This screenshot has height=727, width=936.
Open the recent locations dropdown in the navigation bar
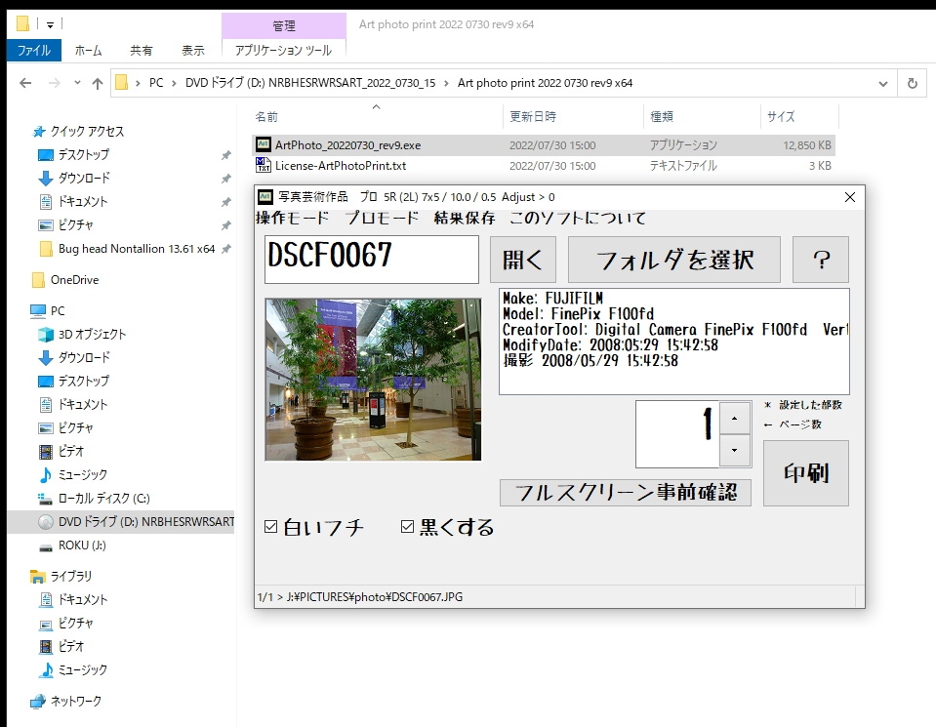(78, 83)
